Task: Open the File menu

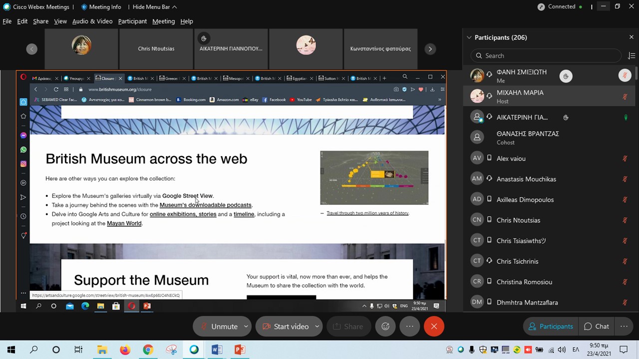Action: [x=7, y=21]
